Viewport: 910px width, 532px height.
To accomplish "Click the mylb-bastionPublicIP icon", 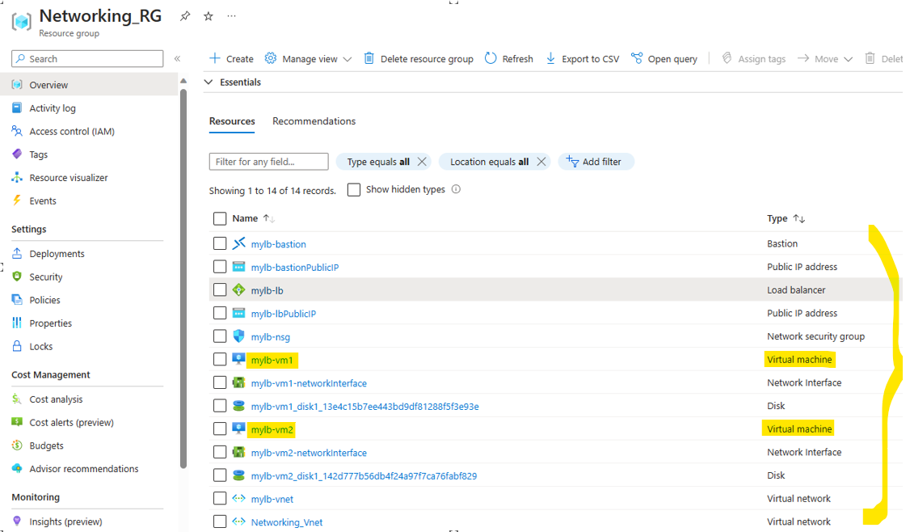I will [x=238, y=267].
